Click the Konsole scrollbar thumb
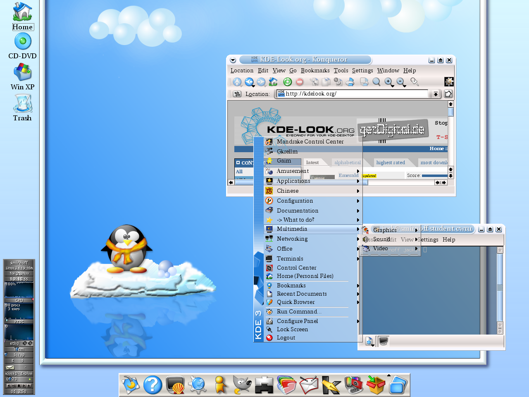 [x=500, y=287]
